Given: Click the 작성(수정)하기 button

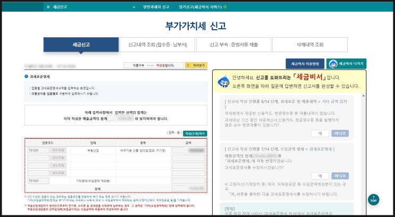Looking at the screenshot, I should pos(195,133).
